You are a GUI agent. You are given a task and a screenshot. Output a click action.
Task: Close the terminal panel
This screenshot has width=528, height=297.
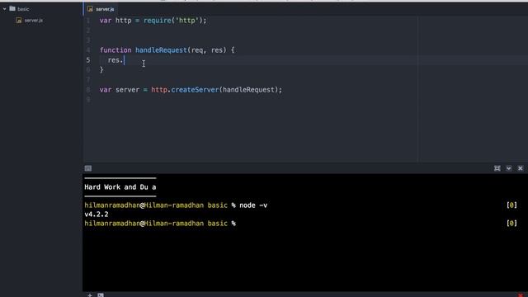click(x=521, y=168)
